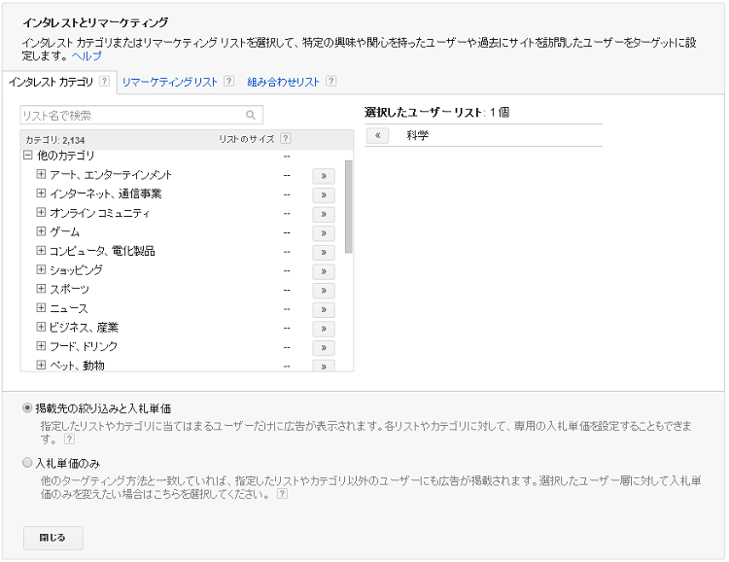Screen dimensions: 729x562
Task: Click the 科学 entry in selected list
Action: [x=418, y=135]
